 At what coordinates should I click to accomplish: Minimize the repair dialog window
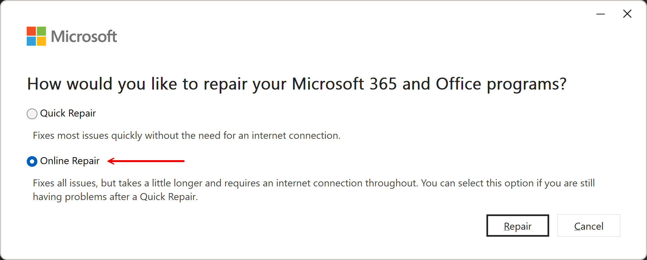(601, 14)
